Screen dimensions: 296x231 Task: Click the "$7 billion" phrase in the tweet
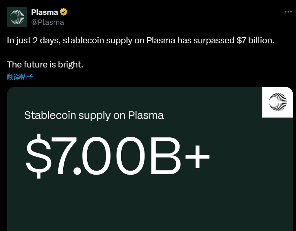(x=255, y=41)
